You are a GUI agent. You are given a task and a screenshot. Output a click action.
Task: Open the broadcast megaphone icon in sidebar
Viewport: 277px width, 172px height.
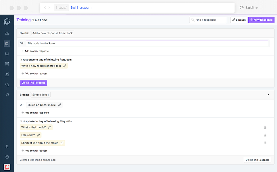click(x=7, y=95)
